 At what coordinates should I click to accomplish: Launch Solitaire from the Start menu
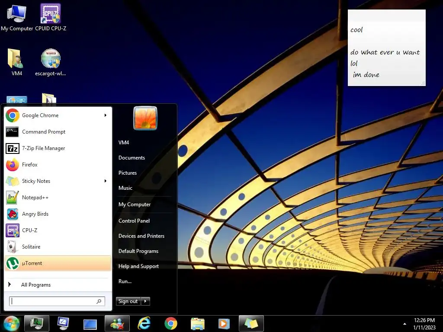coord(58,247)
